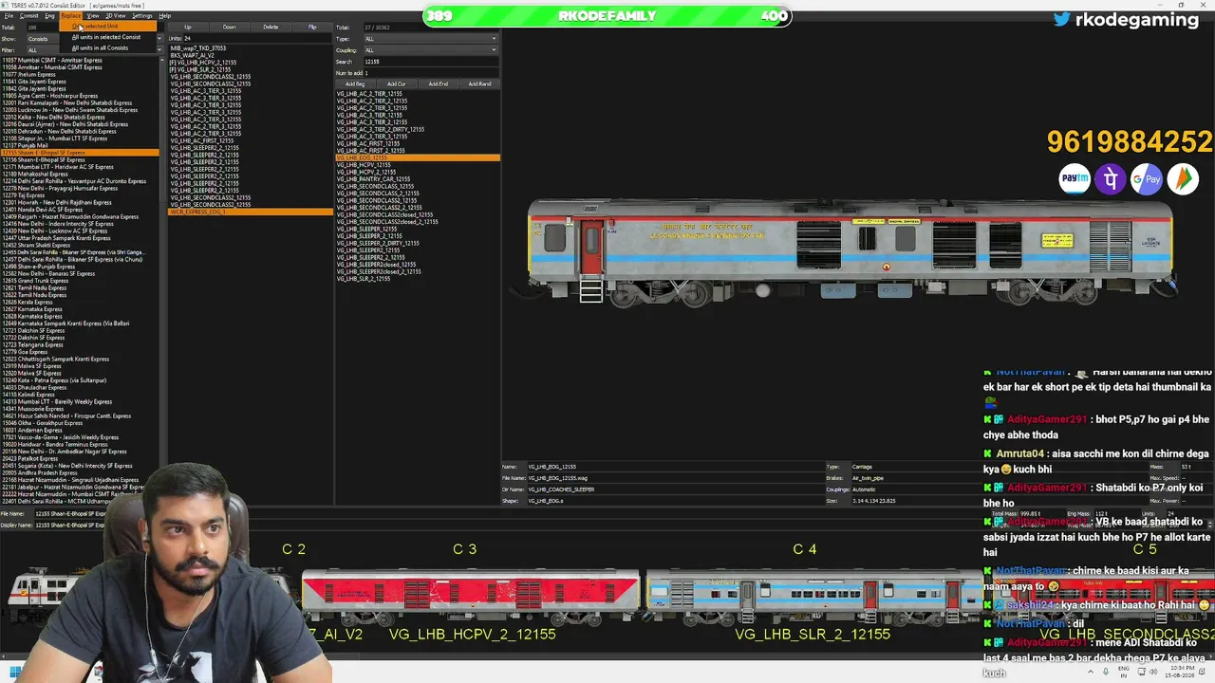Open the consist Filter dropdown
Image resolution: width=1215 pixels, height=683 pixels.
(x=94, y=50)
